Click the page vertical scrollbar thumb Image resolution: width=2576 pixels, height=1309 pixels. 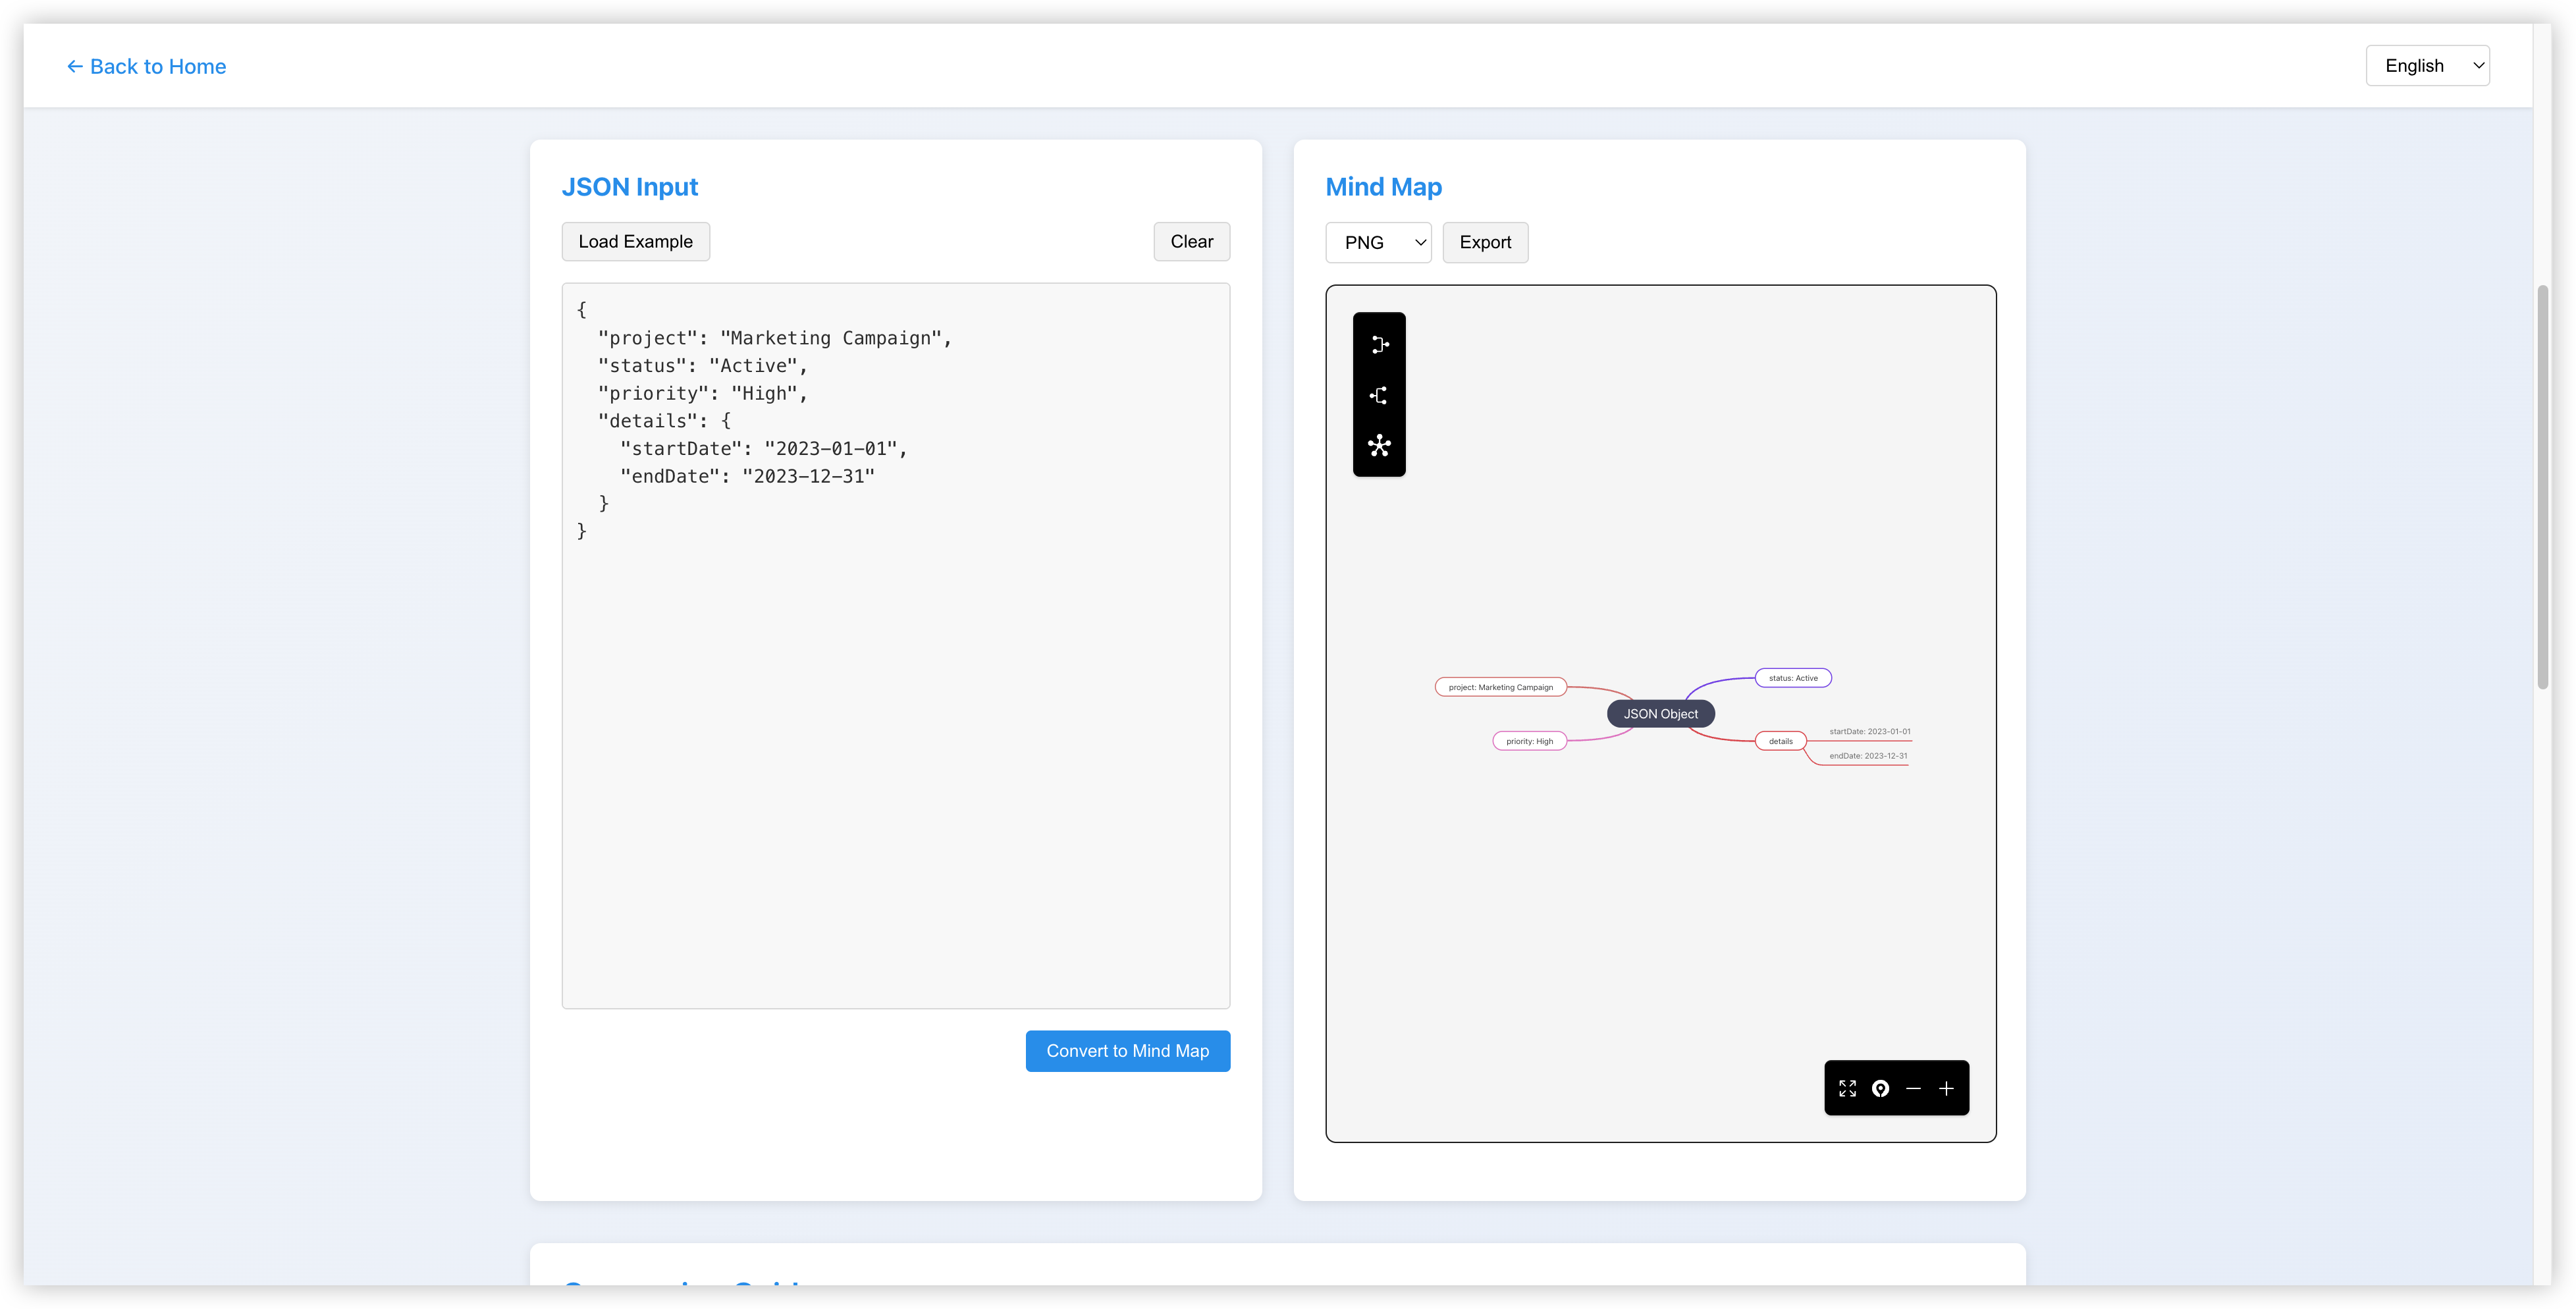[x=2542, y=487]
